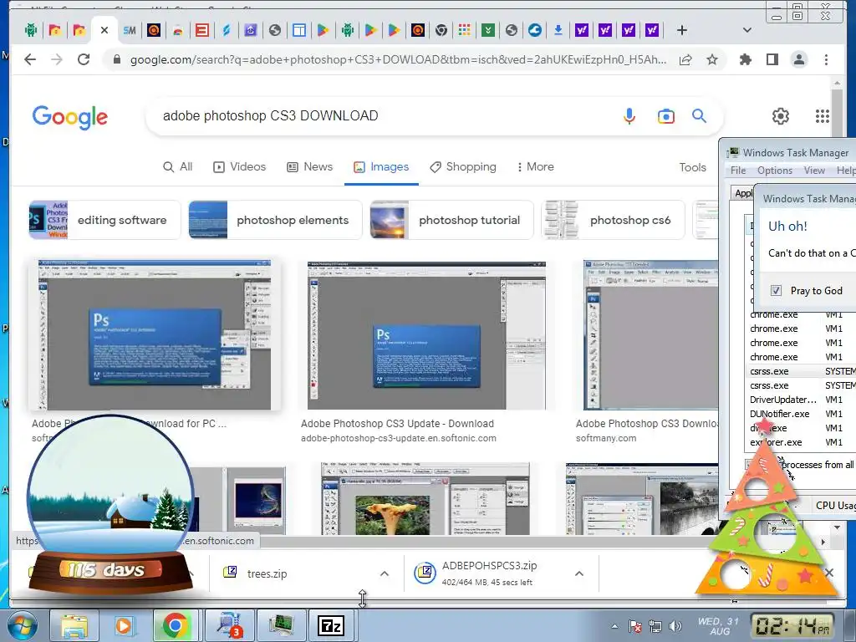Image resolution: width=856 pixels, height=642 pixels.
Task: Open the 7-Zip taskbar button
Action: coord(331,625)
